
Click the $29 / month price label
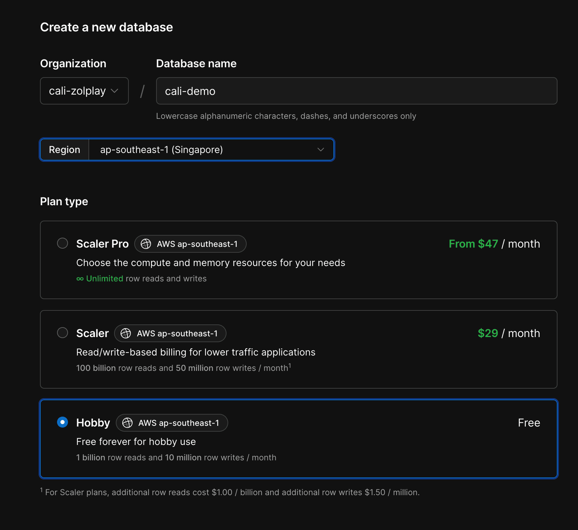tap(508, 333)
